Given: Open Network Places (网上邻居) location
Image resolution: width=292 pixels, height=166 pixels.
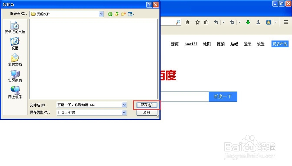Looking at the screenshot, I should click(x=15, y=92).
